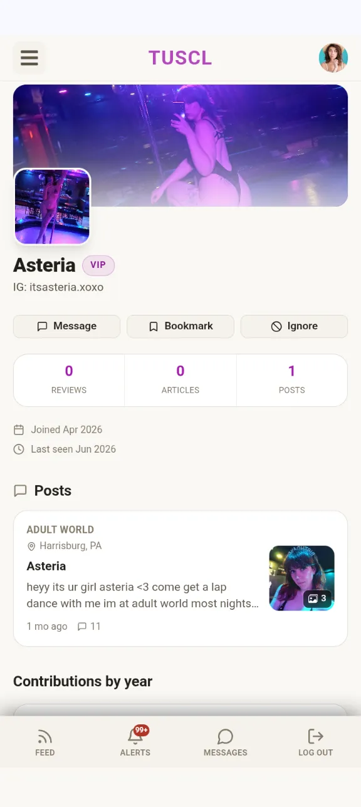The width and height of the screenshot is (361, 807).
Task: Open the Alerts bell icon
Action: 135,736
